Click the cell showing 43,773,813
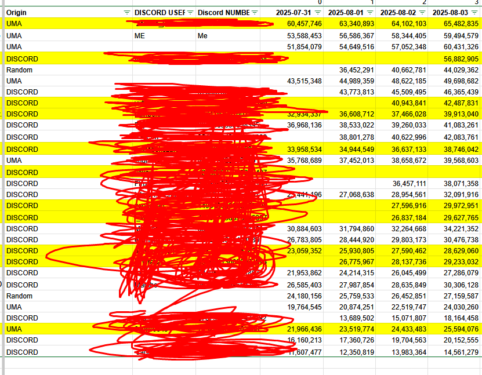The width and height of the screenshot is (482, 375). click(349, 92)
